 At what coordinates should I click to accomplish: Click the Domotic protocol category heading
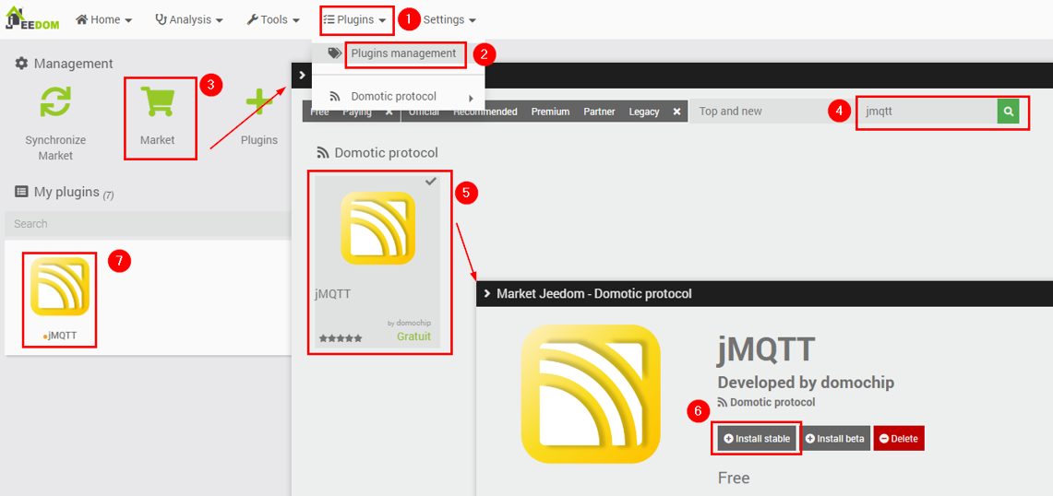(x=386, y=152)
